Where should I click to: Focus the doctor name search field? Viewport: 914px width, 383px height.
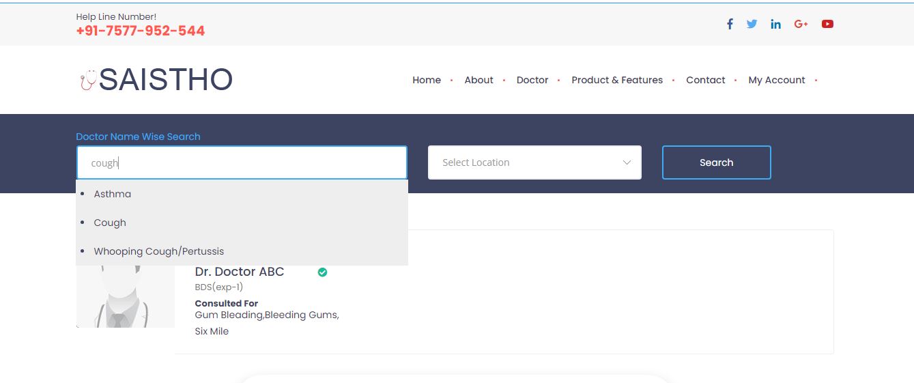click(x=242, y=162)
